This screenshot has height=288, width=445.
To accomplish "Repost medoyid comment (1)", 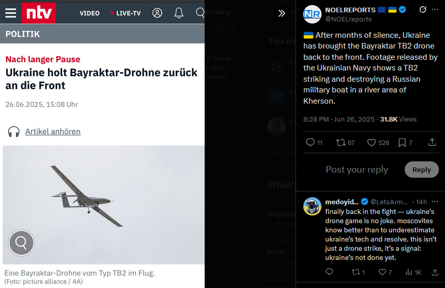I will click(x=358, y=272).
